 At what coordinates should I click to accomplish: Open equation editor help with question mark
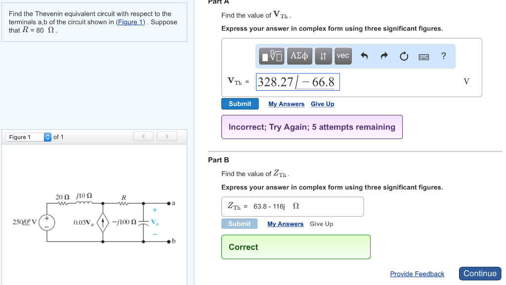point(443,56)
